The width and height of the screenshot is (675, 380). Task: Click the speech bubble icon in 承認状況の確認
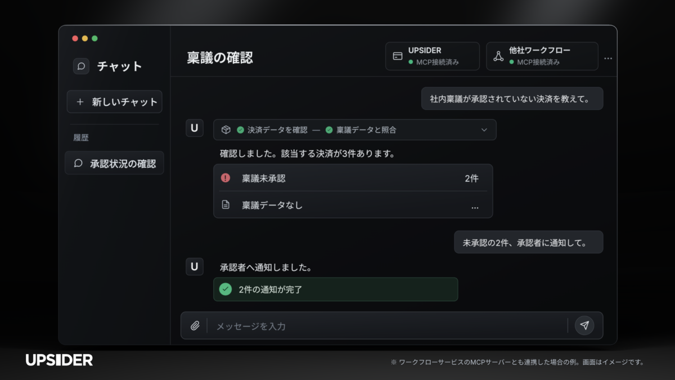pyautogui.click(x=78, y=164)
